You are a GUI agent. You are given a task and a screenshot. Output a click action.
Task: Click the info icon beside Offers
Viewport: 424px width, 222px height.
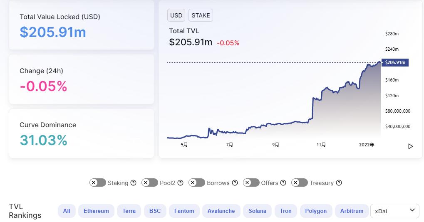[x=283, y=183]
